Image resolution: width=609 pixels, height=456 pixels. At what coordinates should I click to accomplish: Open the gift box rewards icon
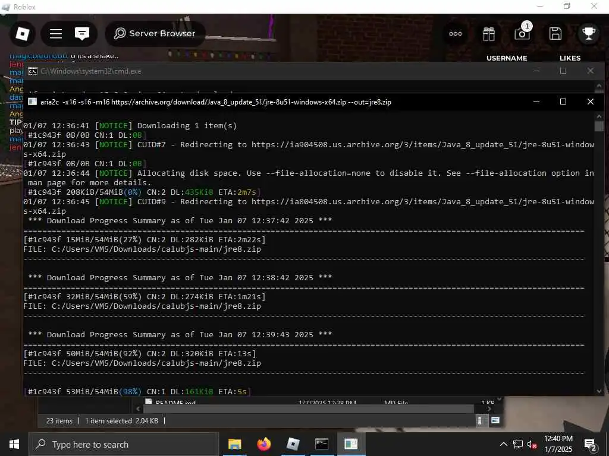tap(489, 34)
